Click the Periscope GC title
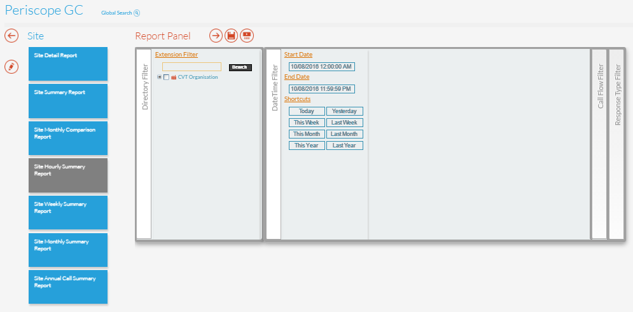The width and height of the screenshot is (633, 312). 44,10
